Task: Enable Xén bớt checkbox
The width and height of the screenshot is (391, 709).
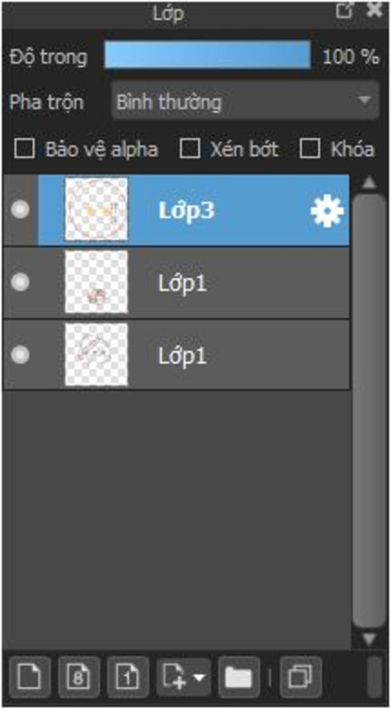Action: 190,149
